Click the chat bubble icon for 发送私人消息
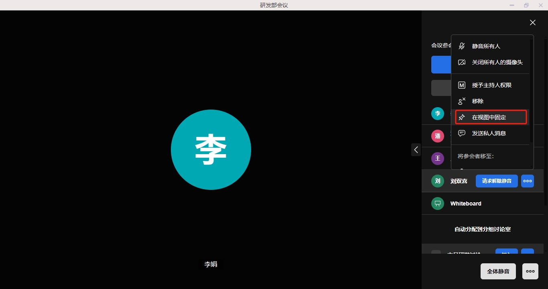Viewport: 548px width, 289px height. (x=462, y=133)
